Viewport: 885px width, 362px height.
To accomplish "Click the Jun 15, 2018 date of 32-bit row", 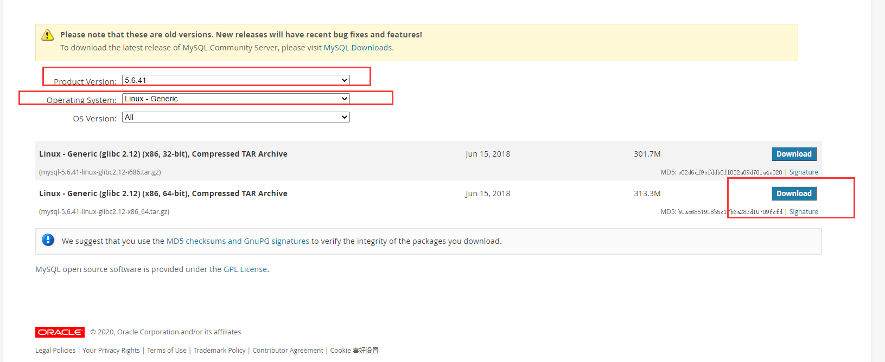I will [x=488, y=154].
